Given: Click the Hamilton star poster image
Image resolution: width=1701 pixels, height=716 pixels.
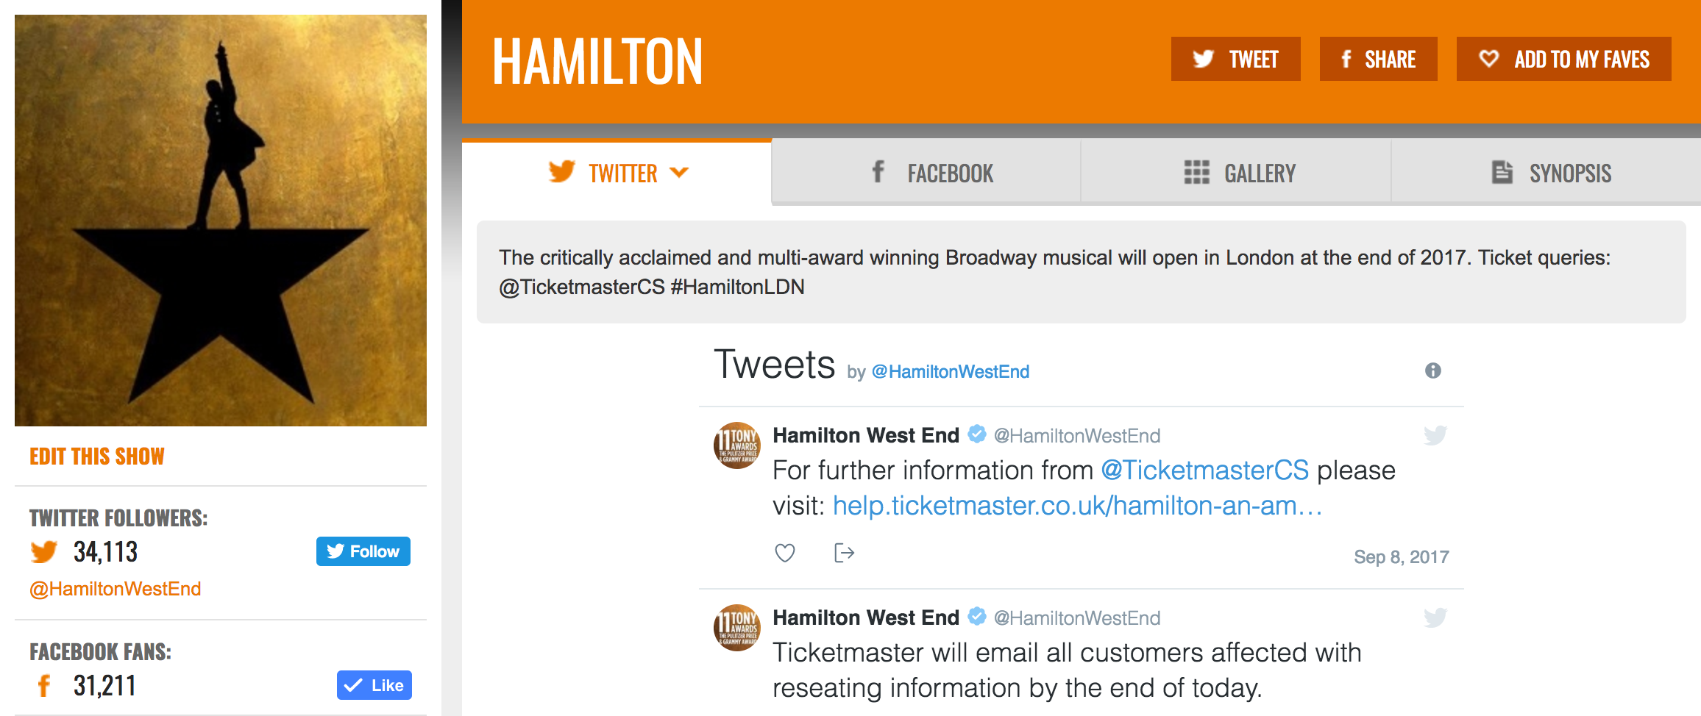Looking at the screenshot, I should point(221,221).
